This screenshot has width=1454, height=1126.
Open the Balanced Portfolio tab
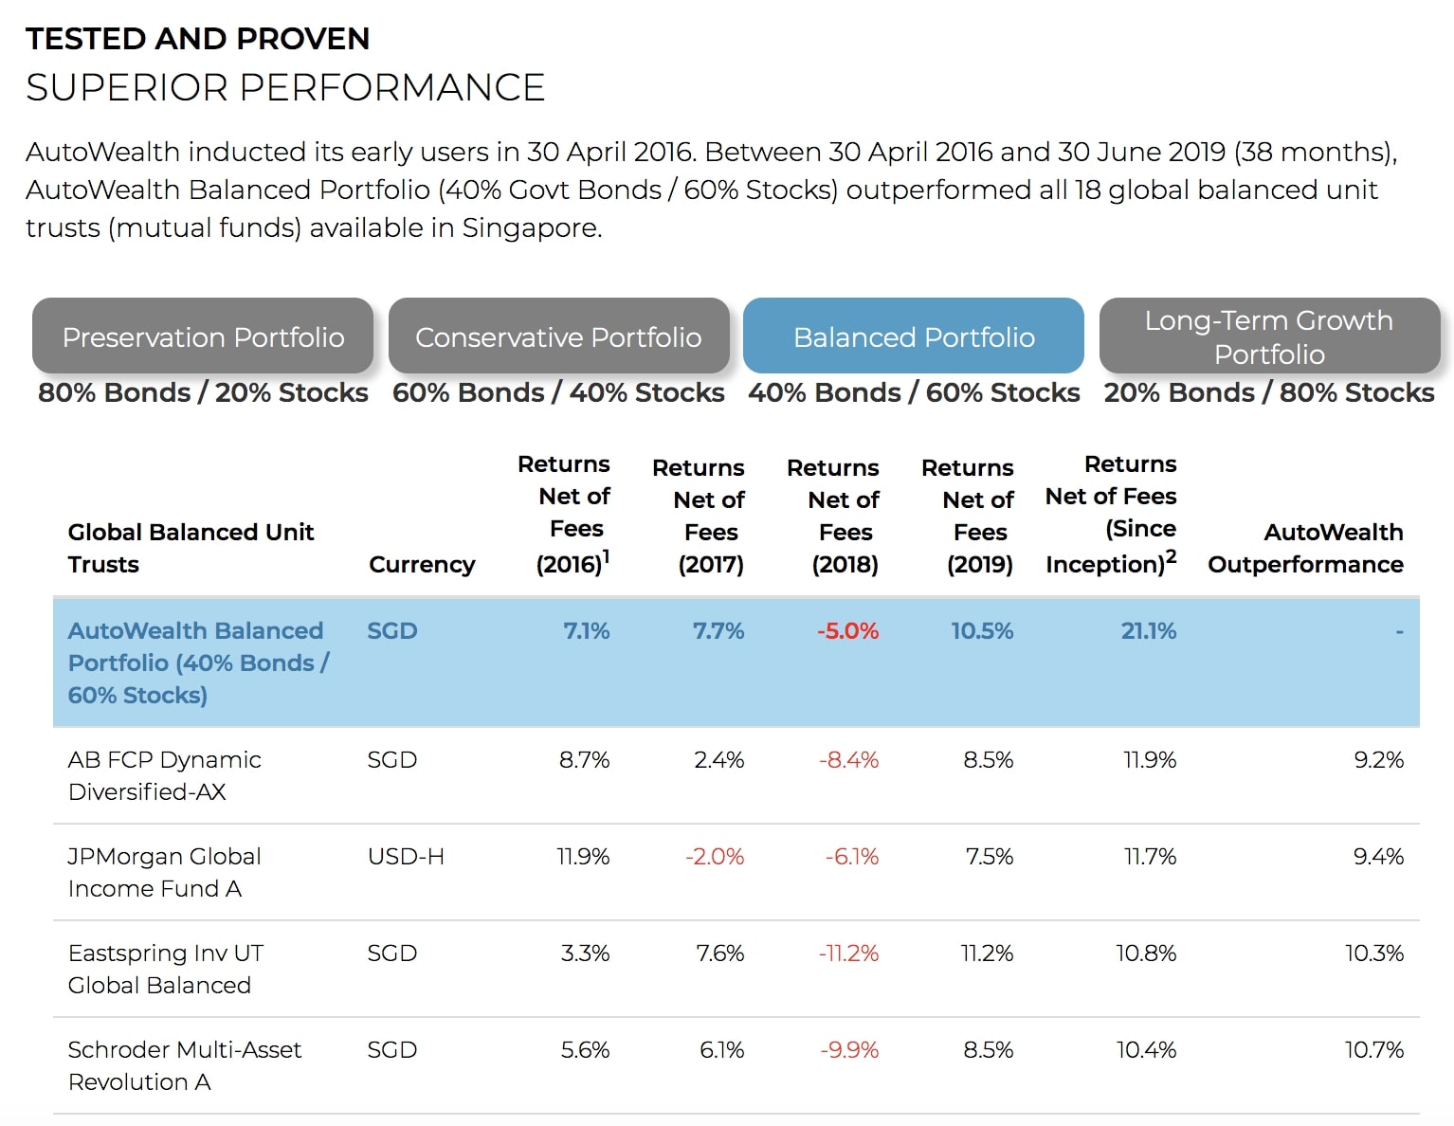click(914, 336)
